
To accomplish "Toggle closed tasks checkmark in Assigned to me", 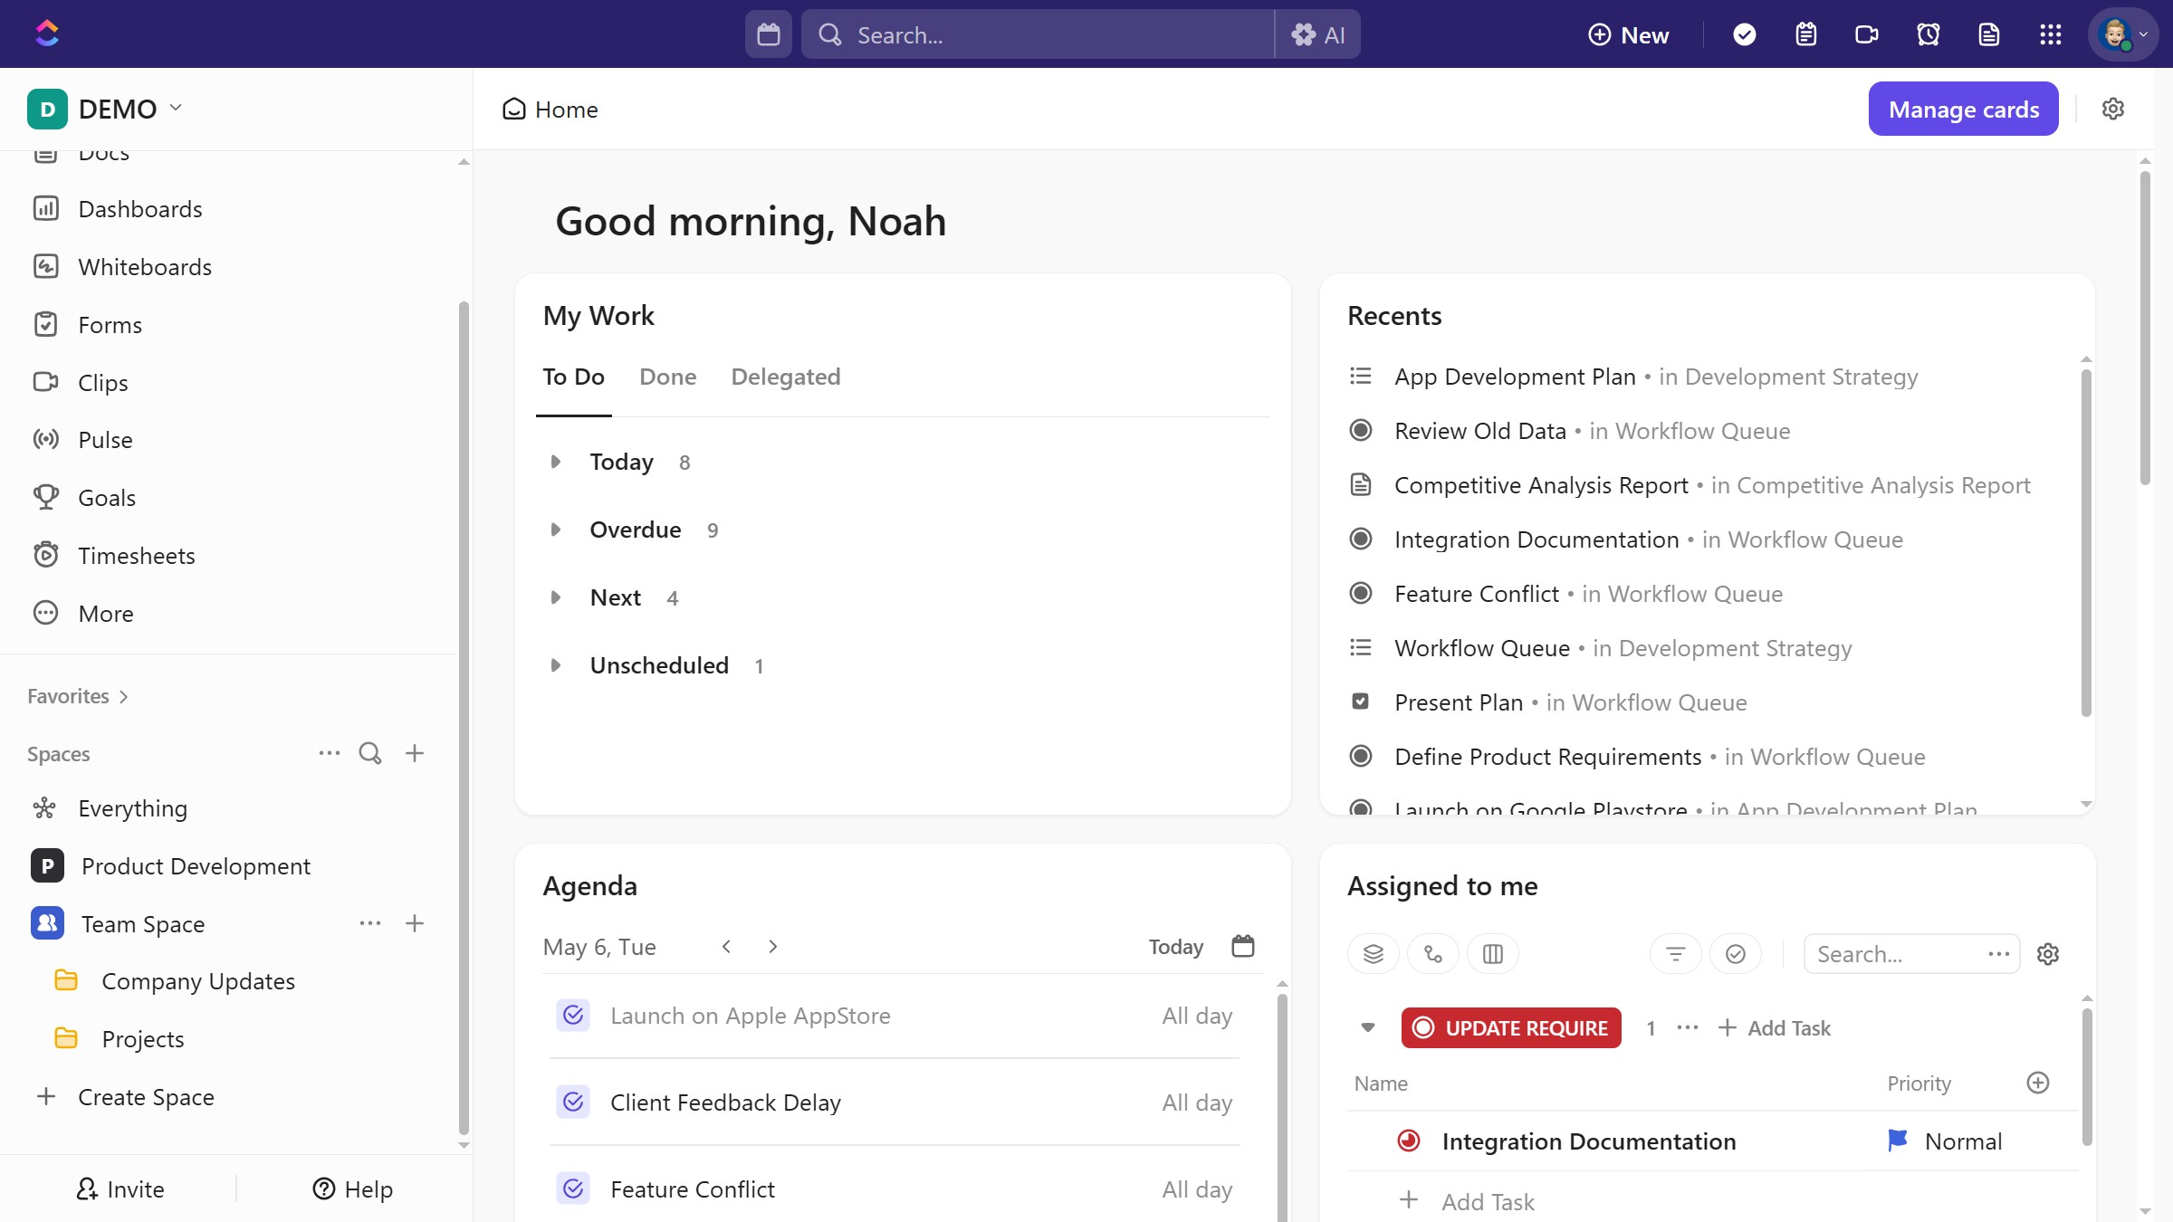I will click(x=1736, y=954).
